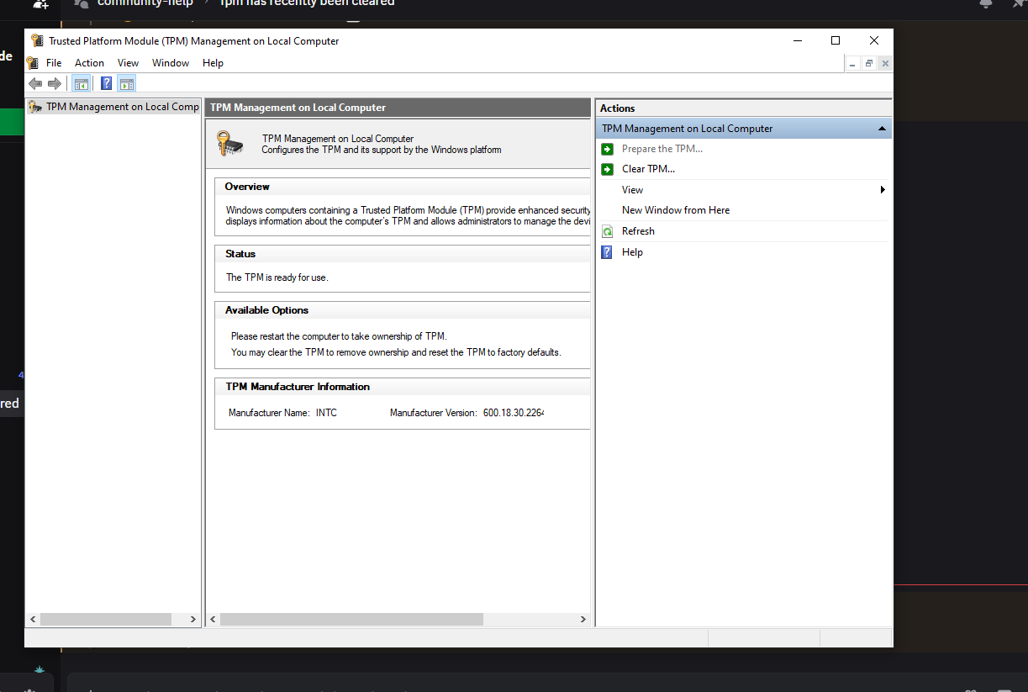Click New Window from Here action
Screen dimensions: 1028x692
tap(676, 210)
